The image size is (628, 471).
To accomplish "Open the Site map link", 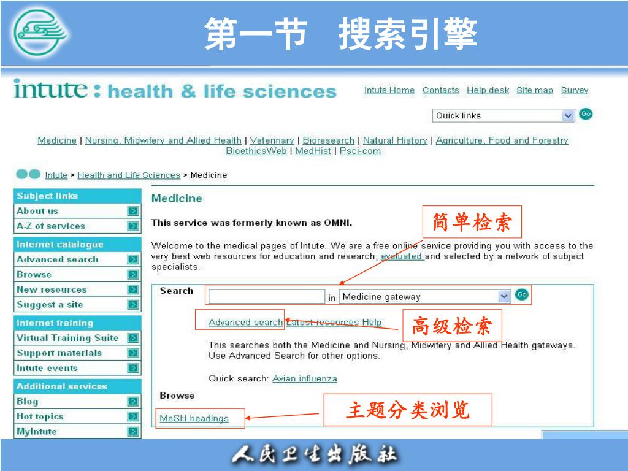I will tap(535, 91).
